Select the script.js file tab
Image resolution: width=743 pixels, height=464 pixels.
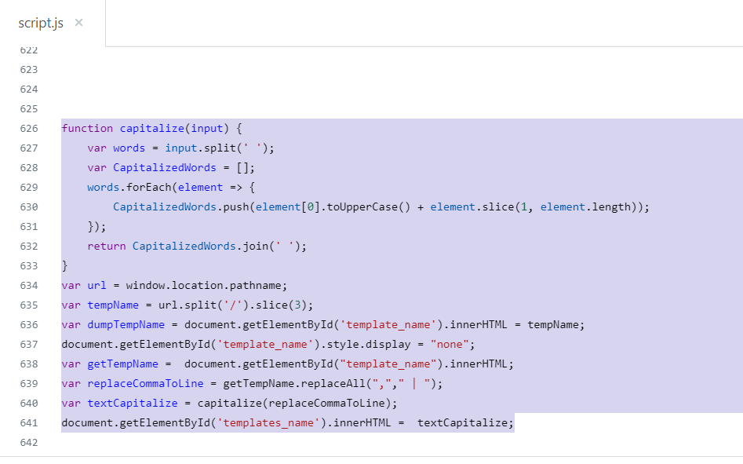click(x=41, y=23)
